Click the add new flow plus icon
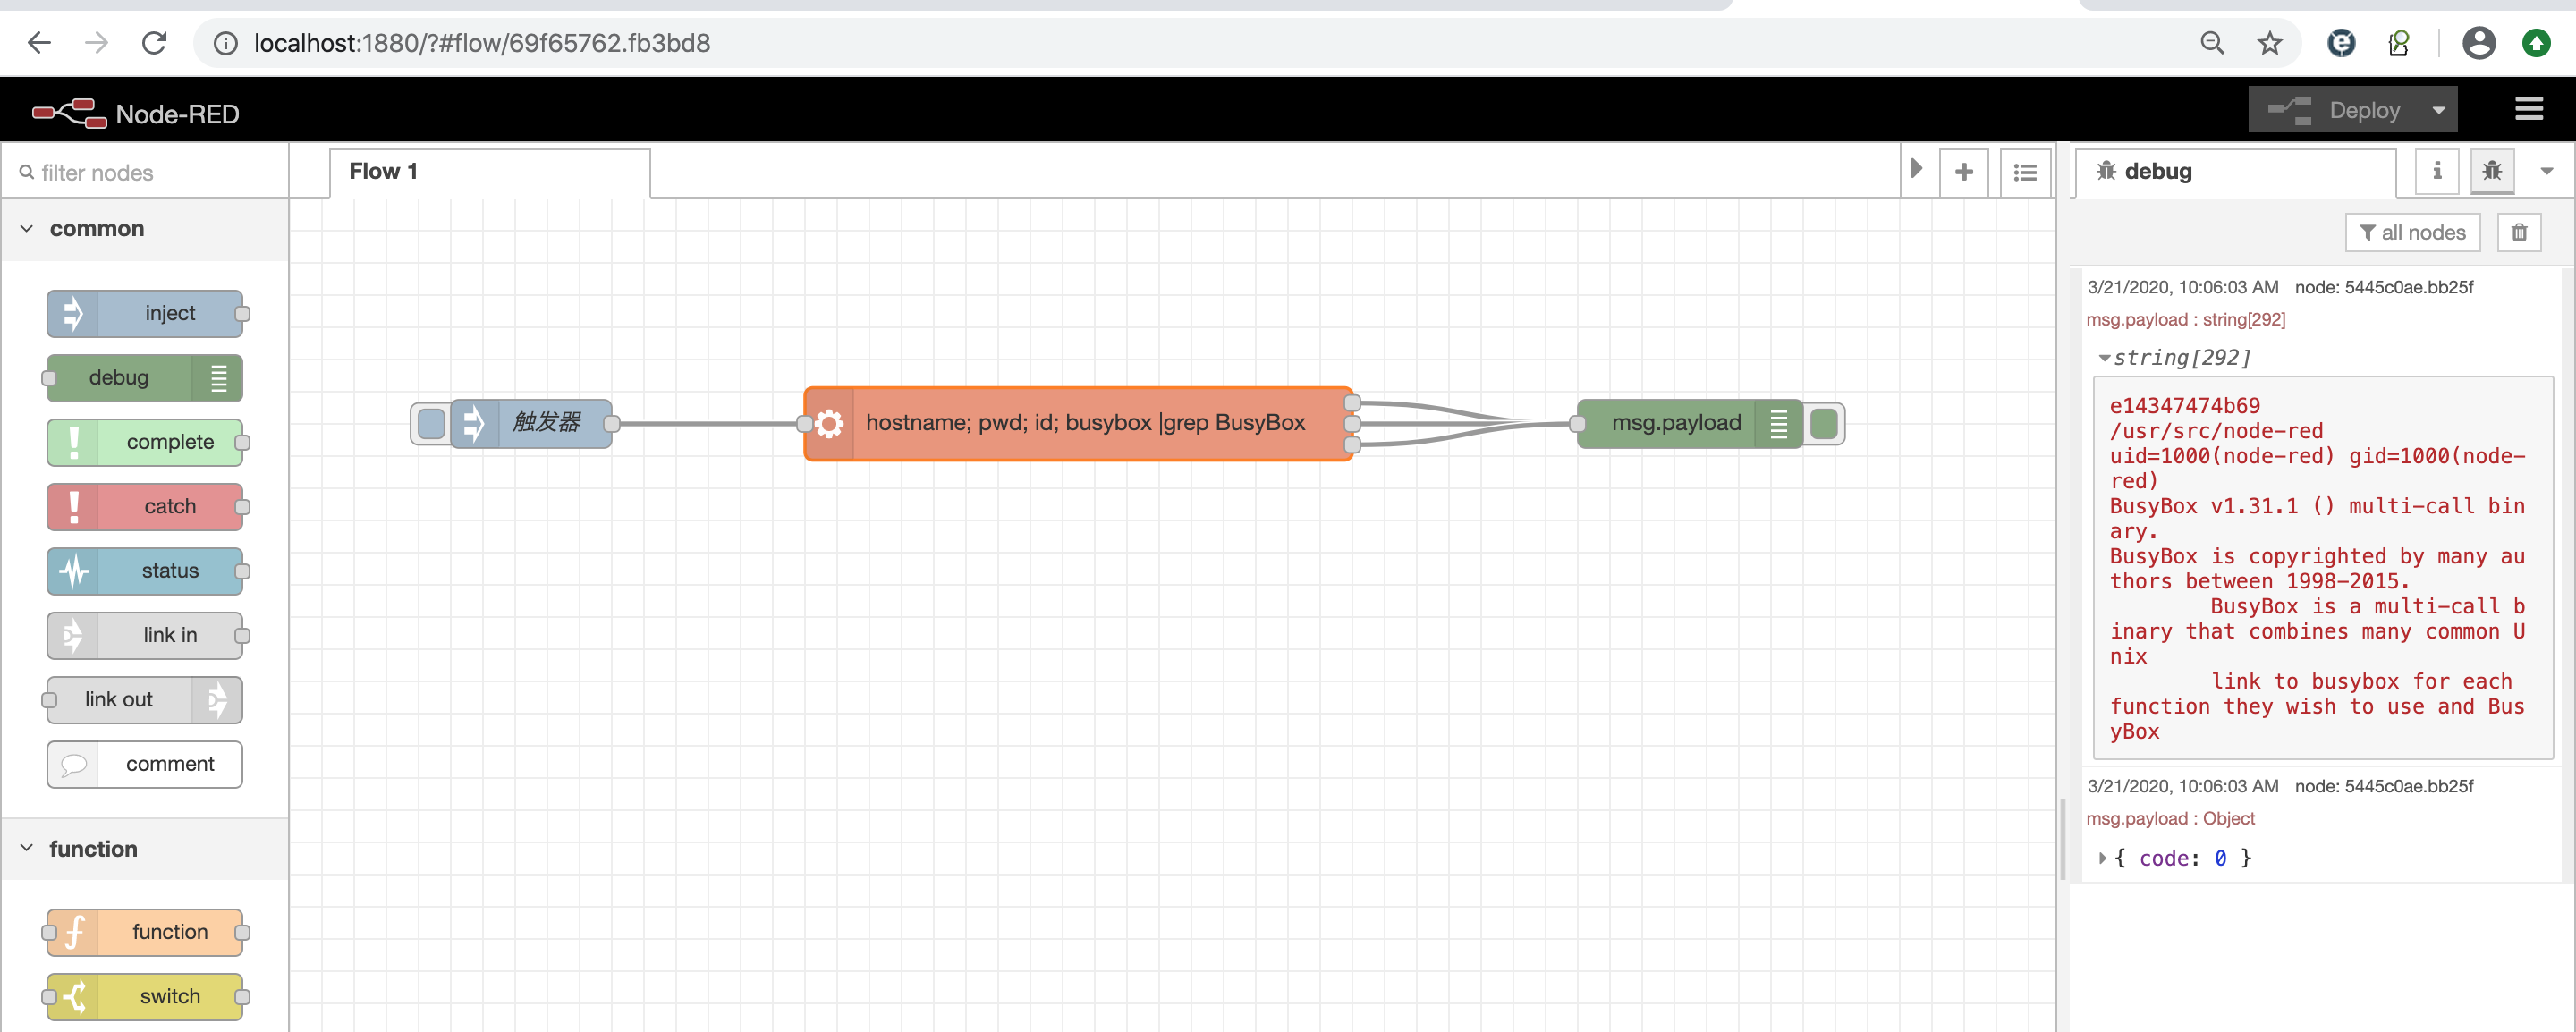The height and width of the screenshot is (1032, 2576). pyautogui.click(x=1963, y=172)
